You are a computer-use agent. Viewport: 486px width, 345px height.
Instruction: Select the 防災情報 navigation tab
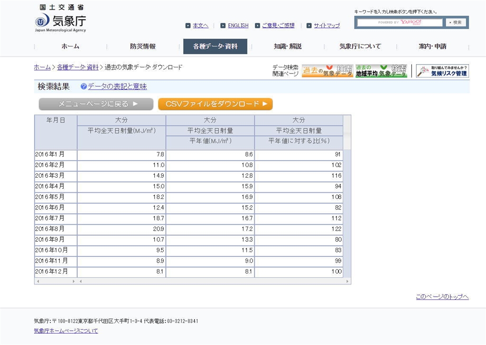[143, 46]
